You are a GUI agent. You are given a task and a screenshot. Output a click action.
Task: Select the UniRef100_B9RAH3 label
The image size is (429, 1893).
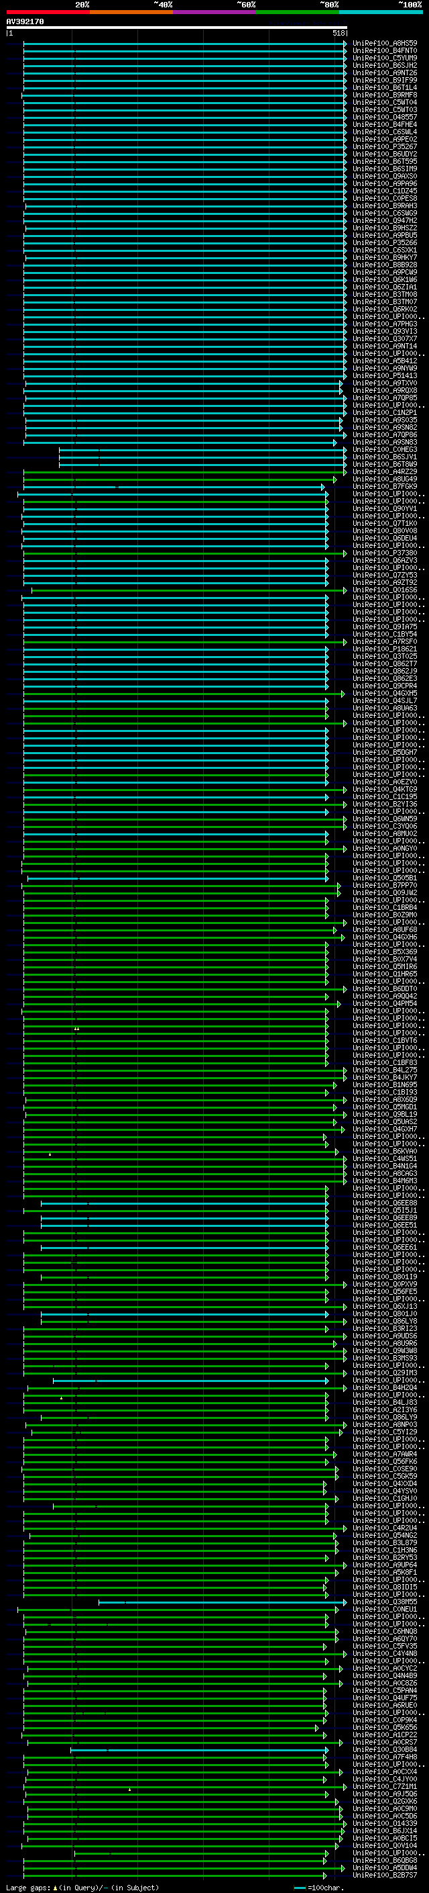[385, 205]
